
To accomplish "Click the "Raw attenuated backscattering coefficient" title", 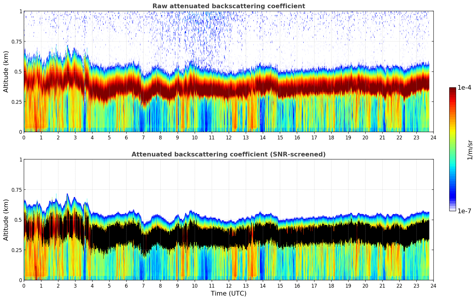I will tap(228, 6).
